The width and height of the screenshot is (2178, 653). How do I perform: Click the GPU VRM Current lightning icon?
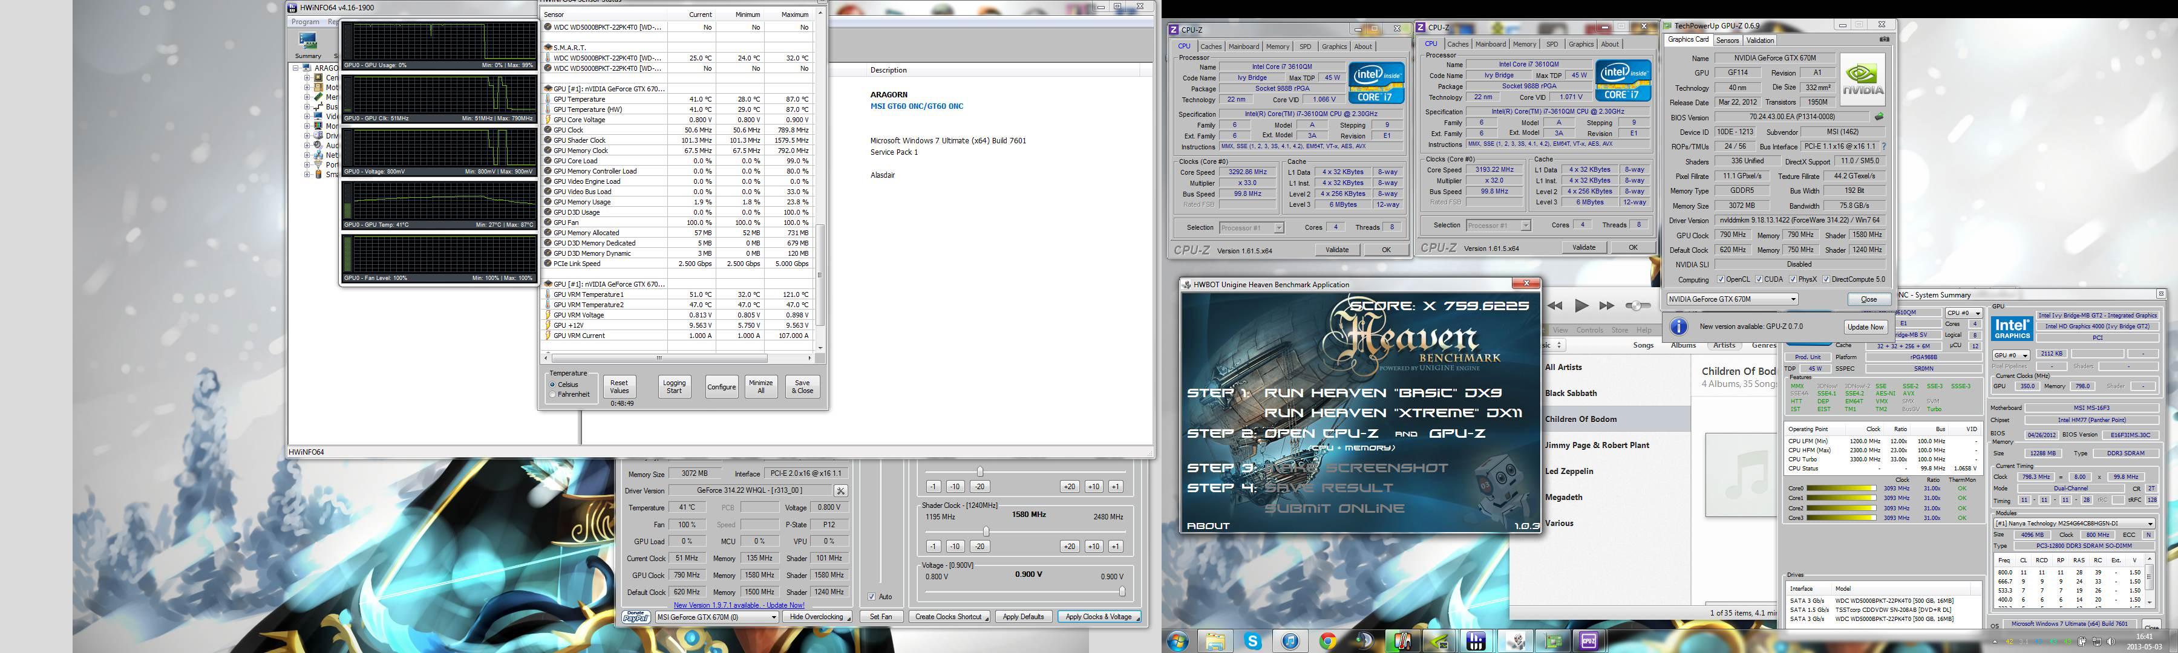coord(548,336)
